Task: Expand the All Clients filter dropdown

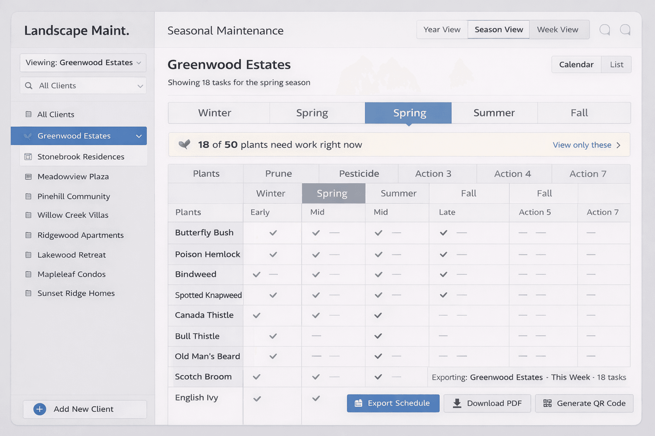Action: click(140, 86)
